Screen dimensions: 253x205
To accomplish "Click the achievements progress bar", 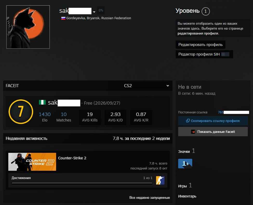I will coord(82,183).
